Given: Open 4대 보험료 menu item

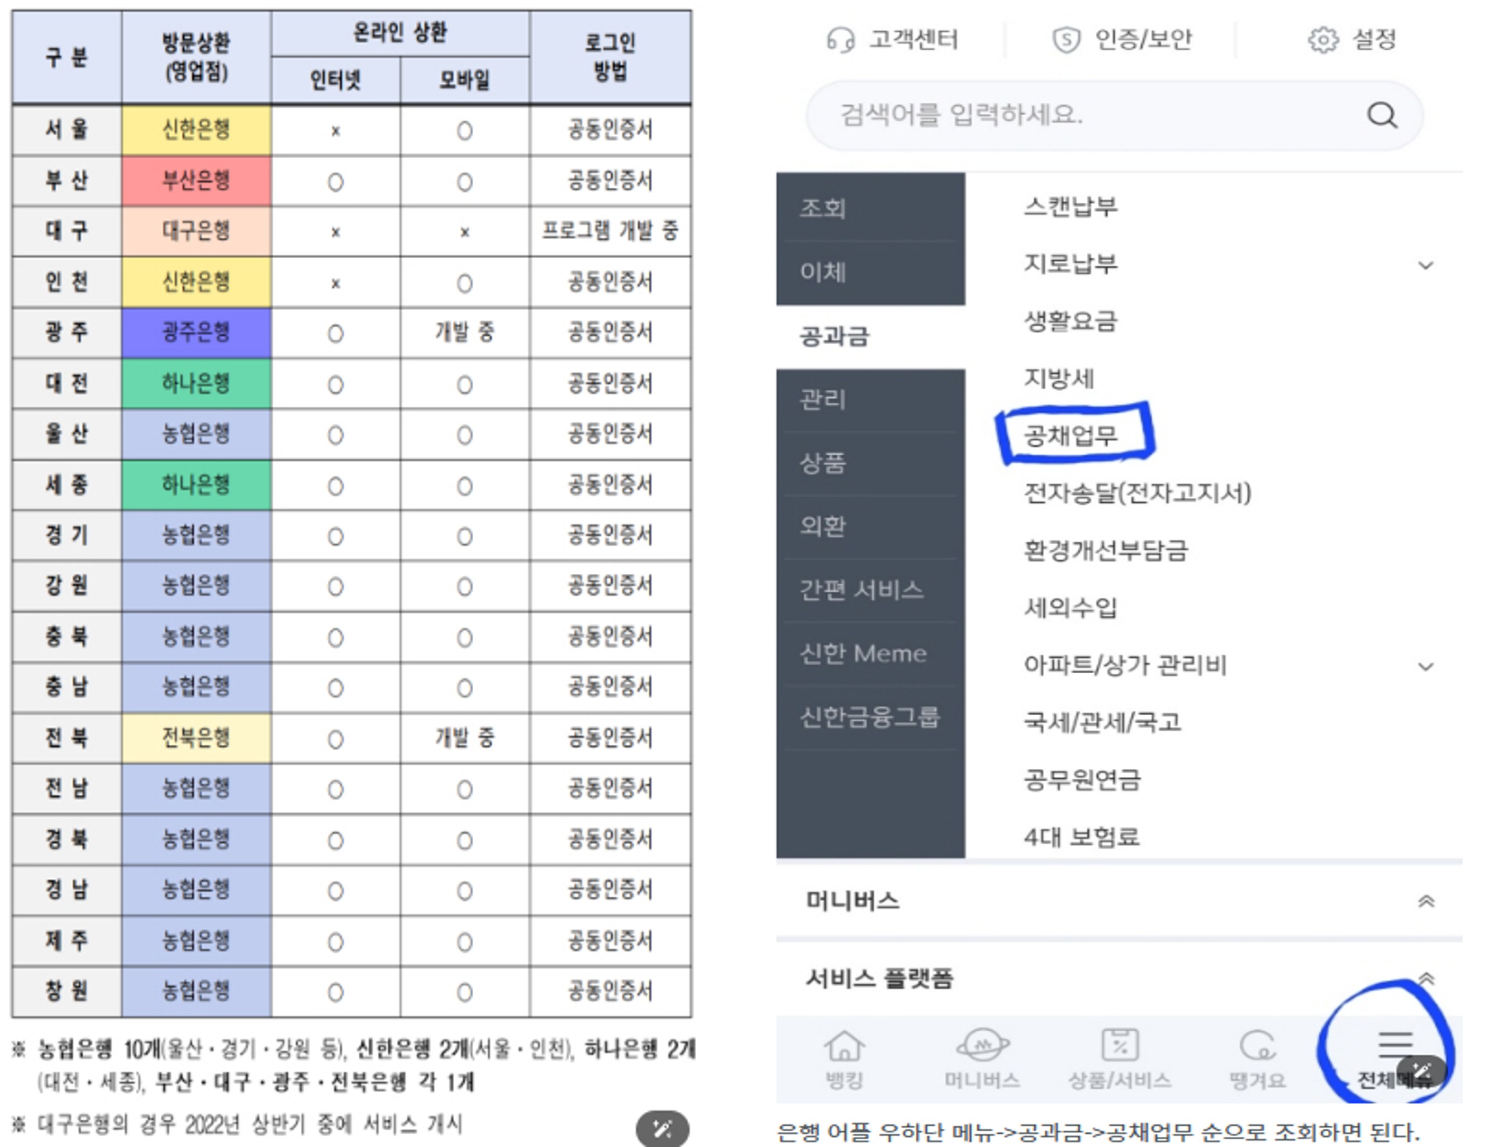Looking at the screenshot, I should (x=1082, y=837).
